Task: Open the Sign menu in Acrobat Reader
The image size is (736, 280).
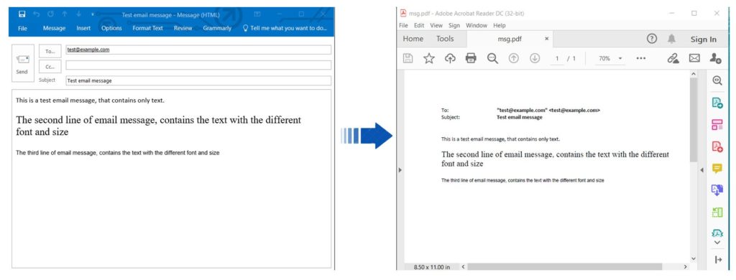Action: (454, 25)
